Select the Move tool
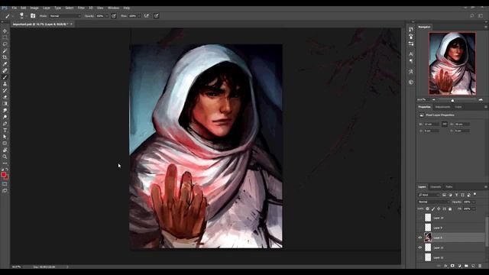Screen dimensions: 489x275 (x=5, y=31)
